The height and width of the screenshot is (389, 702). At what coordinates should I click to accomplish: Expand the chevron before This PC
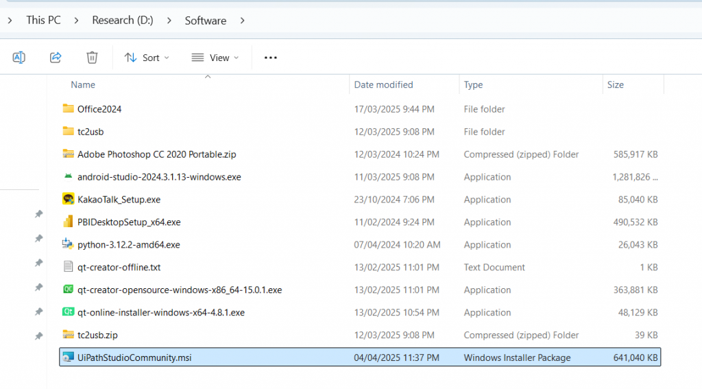click(10, 21)
